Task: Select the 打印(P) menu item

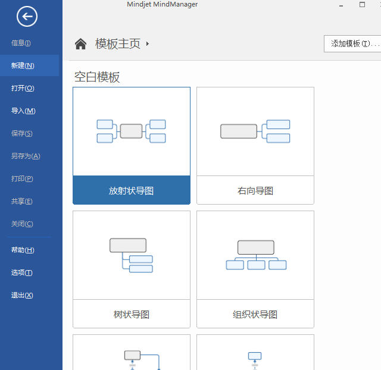Action: coord(22,178)
